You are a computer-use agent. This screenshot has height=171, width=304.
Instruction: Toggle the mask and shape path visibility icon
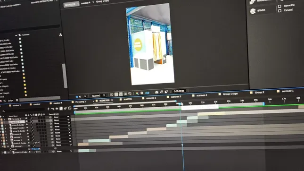(x=121, y=94)
